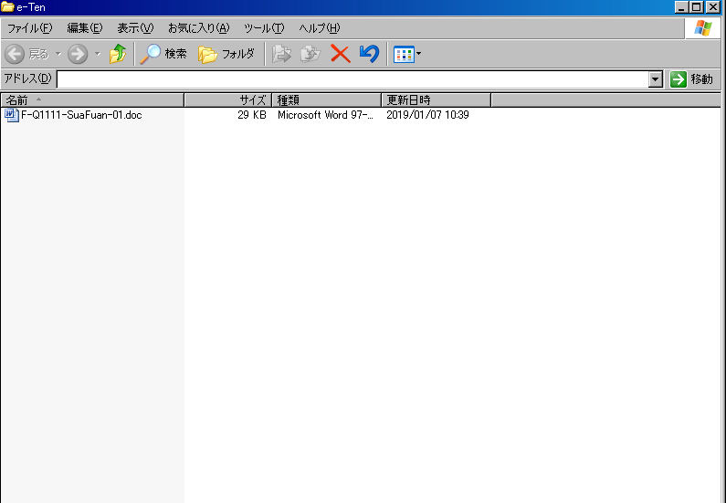Go up one folder level icon
The height and width of the screenshot is (503, 726).
click(118, 54)
